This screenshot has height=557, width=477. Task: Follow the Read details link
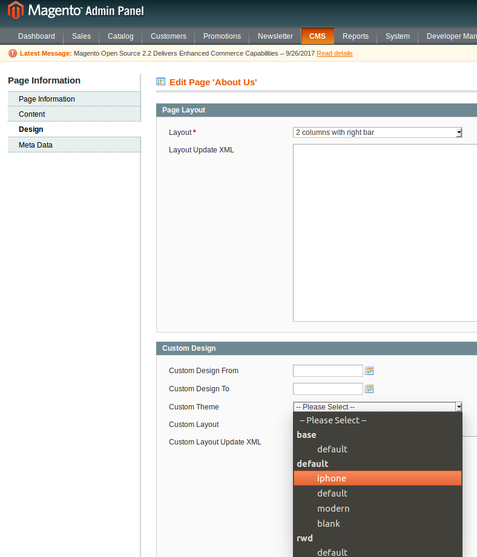click(x=334, y=54)
